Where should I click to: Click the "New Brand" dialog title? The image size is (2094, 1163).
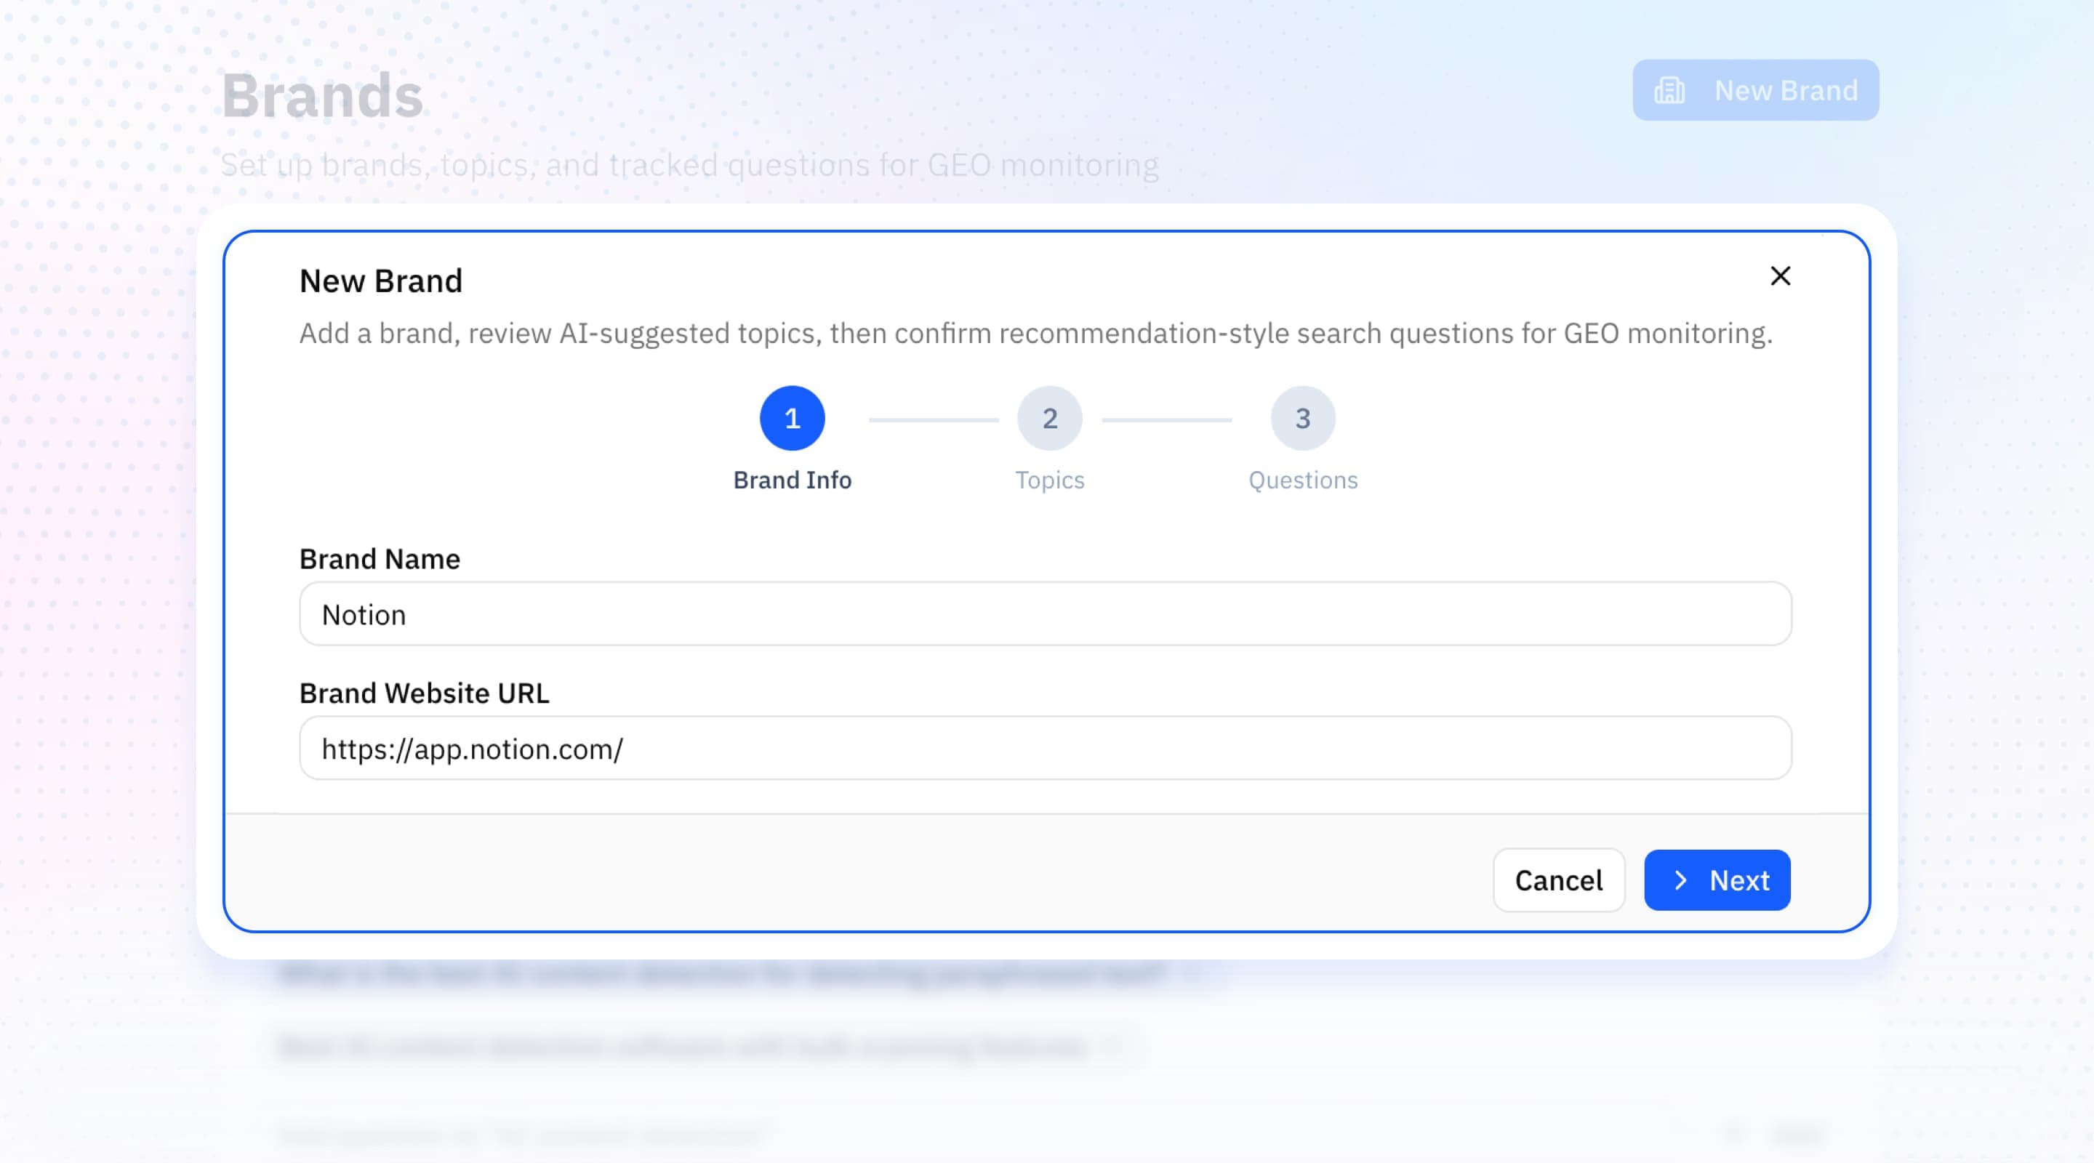tap(380, 281)
